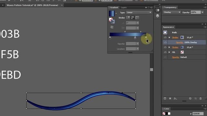Select the Appearance panel tab

point(168,27)
